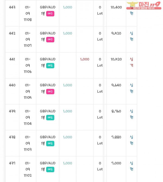163x182 pixels.
Task: Click the red 1,000 amount in row 441
Action: point(85,59)
